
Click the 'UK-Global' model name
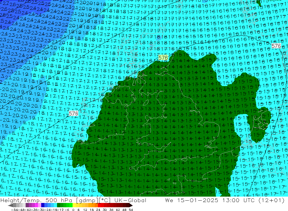[130, 200]
